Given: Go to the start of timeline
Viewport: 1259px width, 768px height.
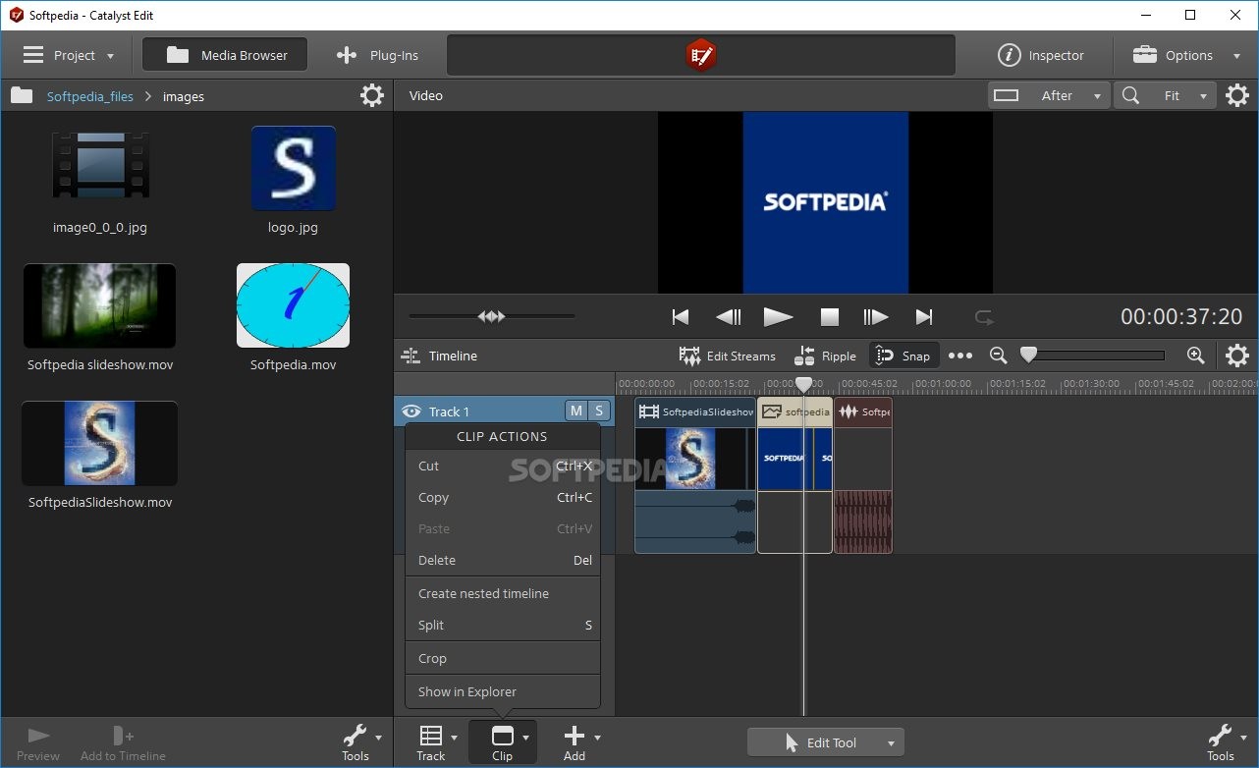Looking at the screenshot, I should (680, 316).
